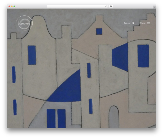163x138 pixels.
Task: Open the hamburger menu icon
Action: click(149, 23)
